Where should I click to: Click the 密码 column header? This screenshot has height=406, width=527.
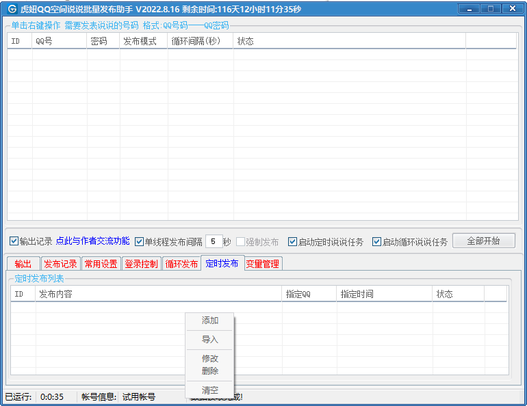(103, 41)
